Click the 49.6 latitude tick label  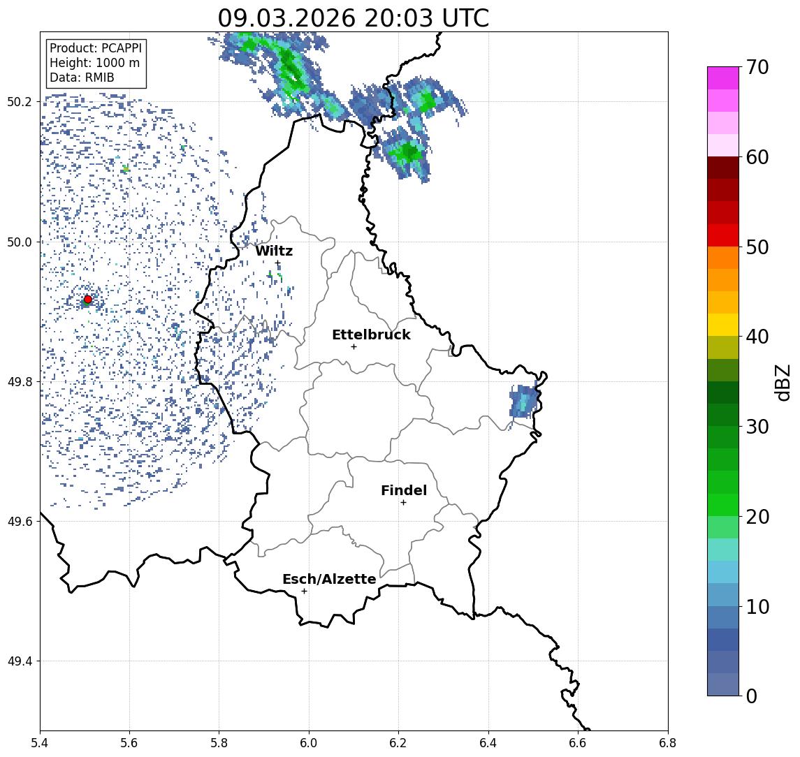19,522
